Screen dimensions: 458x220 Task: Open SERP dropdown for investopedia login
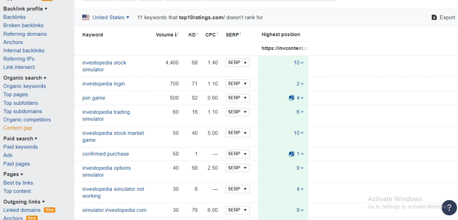coord(237,84)
